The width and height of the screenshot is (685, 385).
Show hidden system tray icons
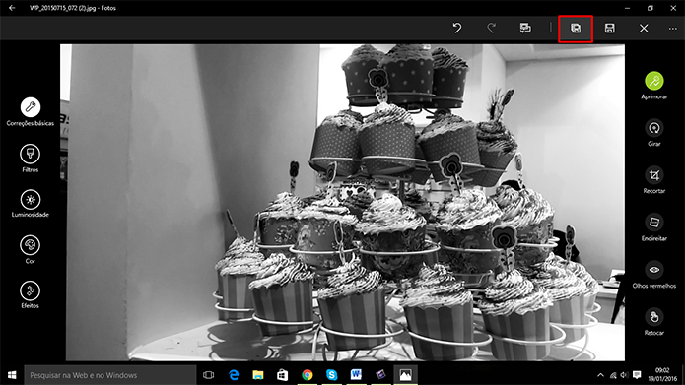click(x=600, y=375)
